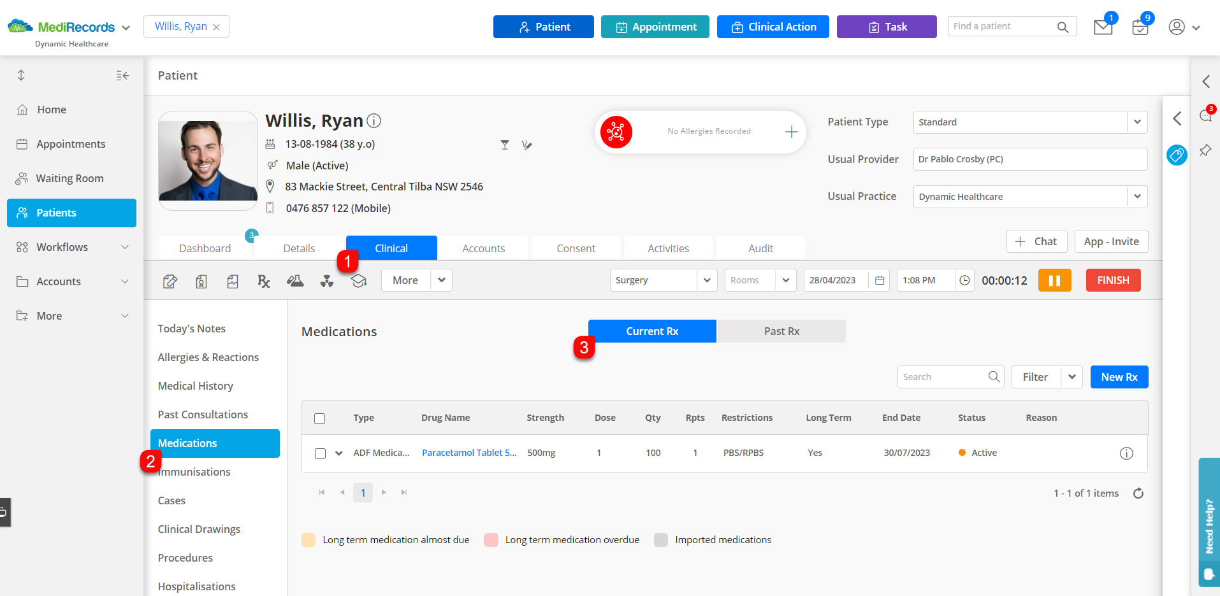The height and width of the screenshot is (596, 1220).
Task: Click the allergy alert red icon
Action: 616,132
